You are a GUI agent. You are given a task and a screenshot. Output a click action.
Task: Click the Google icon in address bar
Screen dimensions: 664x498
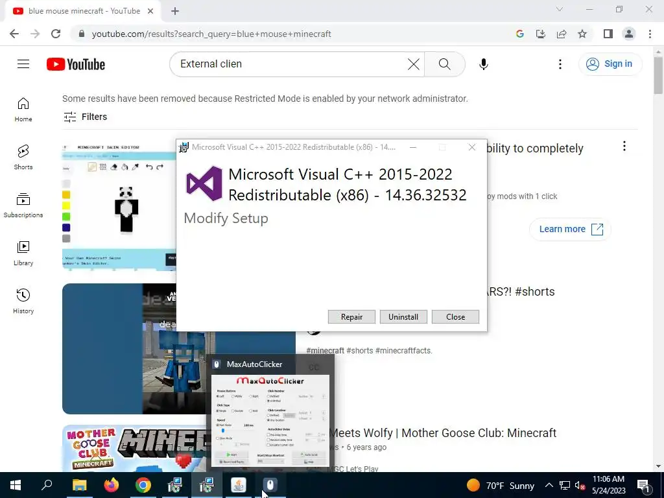(x=519, y=34)
